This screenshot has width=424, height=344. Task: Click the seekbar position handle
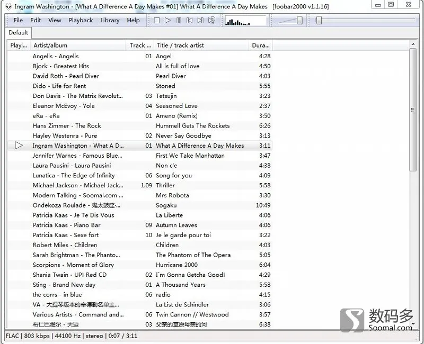(x=319, y=20)
